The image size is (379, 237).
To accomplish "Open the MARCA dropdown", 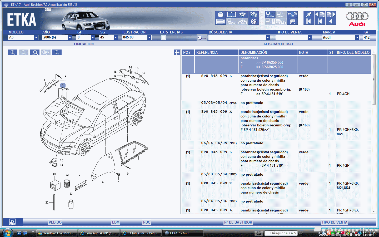I will (x=357, y=37).
